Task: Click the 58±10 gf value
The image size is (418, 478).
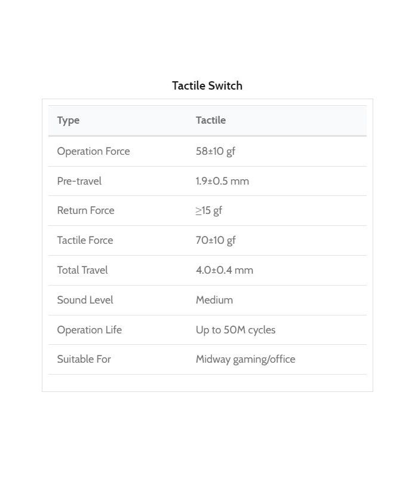Action: coord(216,151)
